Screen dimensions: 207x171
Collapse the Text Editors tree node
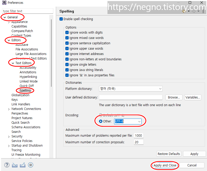[13, 63]
